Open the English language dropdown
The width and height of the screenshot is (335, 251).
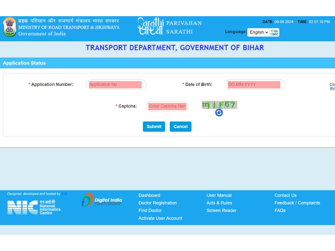coord(258,32)
